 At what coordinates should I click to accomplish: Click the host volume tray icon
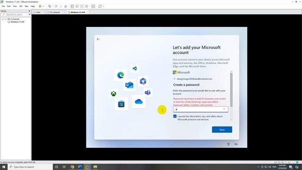[269, 167]
